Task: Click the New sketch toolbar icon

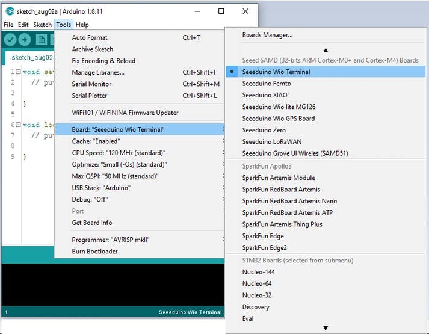Action: 41,40
